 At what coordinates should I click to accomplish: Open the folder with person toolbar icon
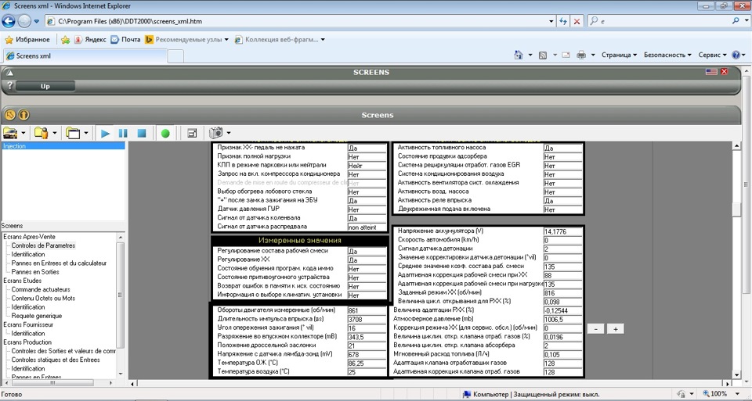tap(42, 133)
